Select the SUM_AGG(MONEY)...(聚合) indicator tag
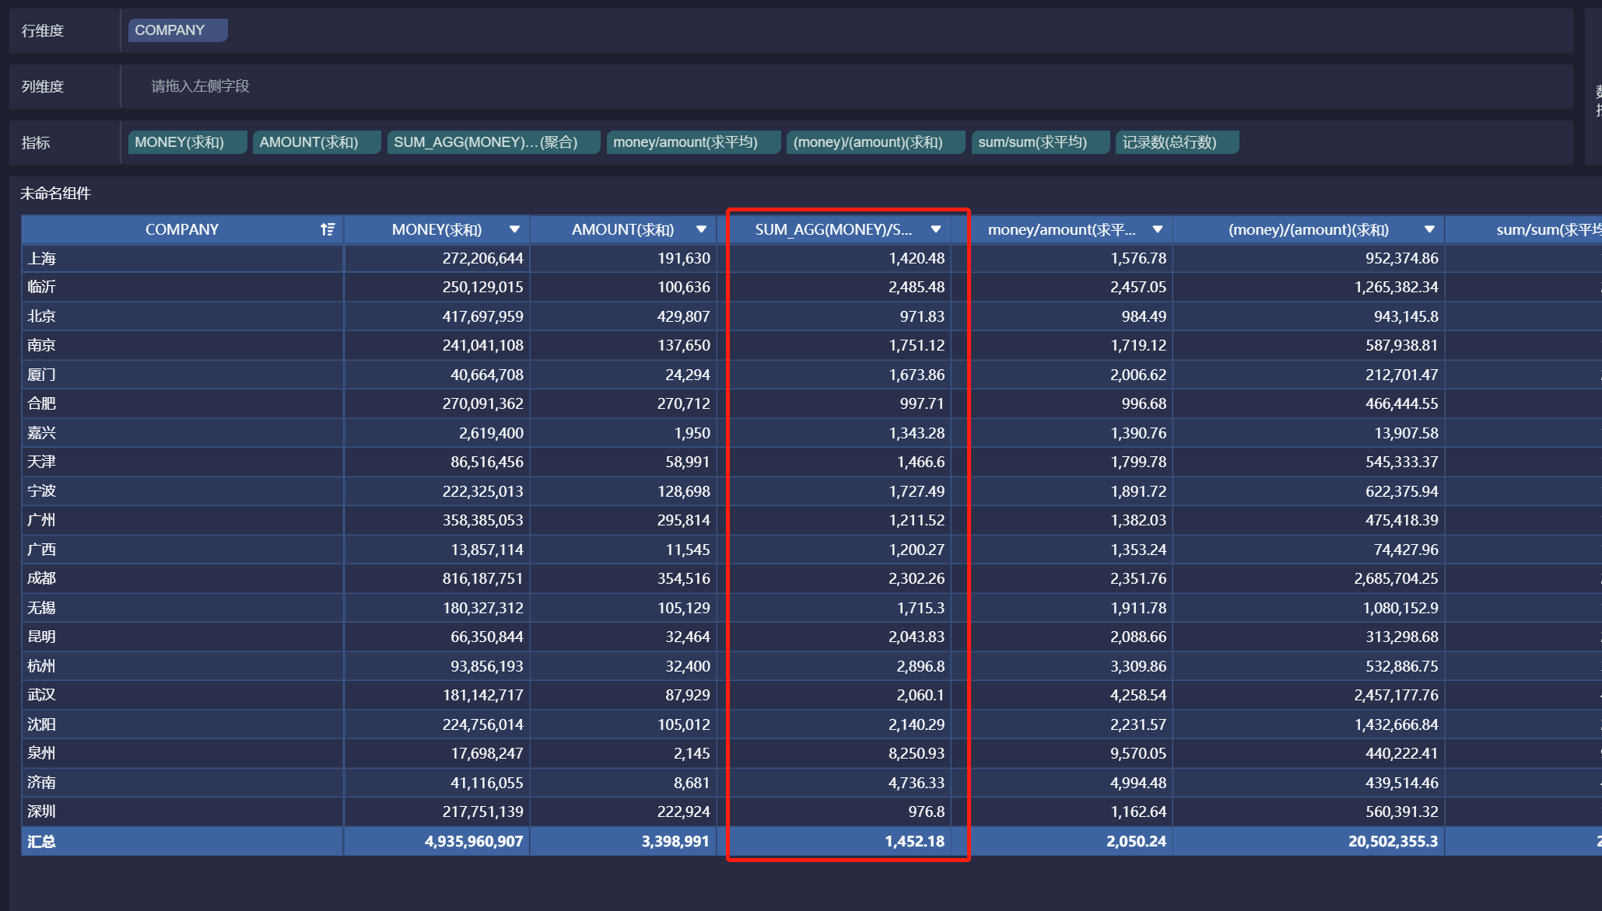This screenshot has width=1602, height=911. [493, 142]
